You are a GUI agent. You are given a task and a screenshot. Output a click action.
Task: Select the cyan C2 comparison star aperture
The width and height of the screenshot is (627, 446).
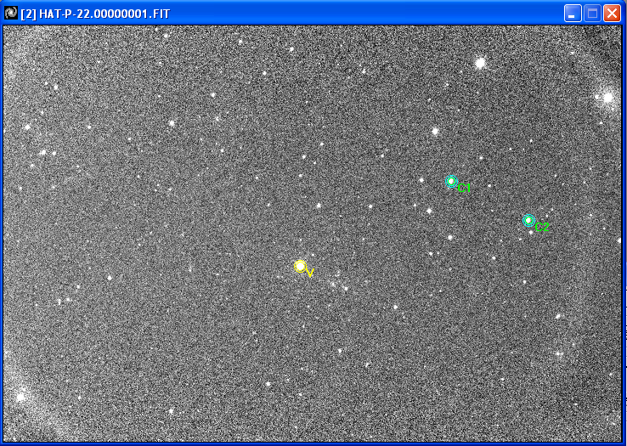(x=528, y=221)
